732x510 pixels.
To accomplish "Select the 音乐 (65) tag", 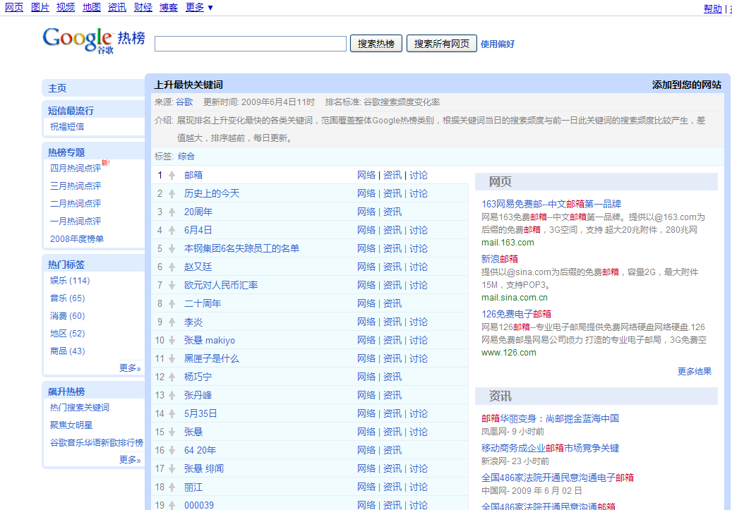I will [68, 298].
